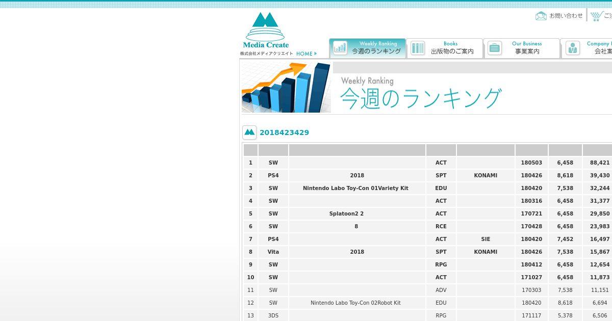Select the Weekly Ranking tab
This screenshot has height=321, width=612.
[x=367, y=48]
